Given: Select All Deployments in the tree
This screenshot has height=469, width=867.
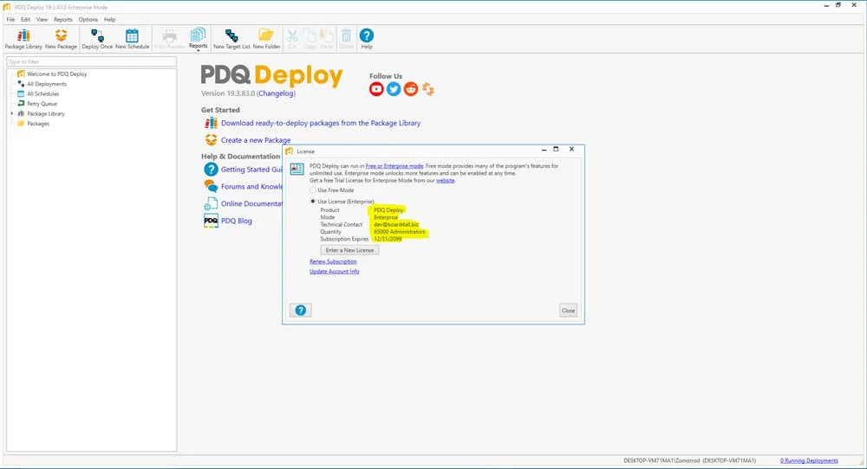Looking at the screenshot, I should click(47, 84).
